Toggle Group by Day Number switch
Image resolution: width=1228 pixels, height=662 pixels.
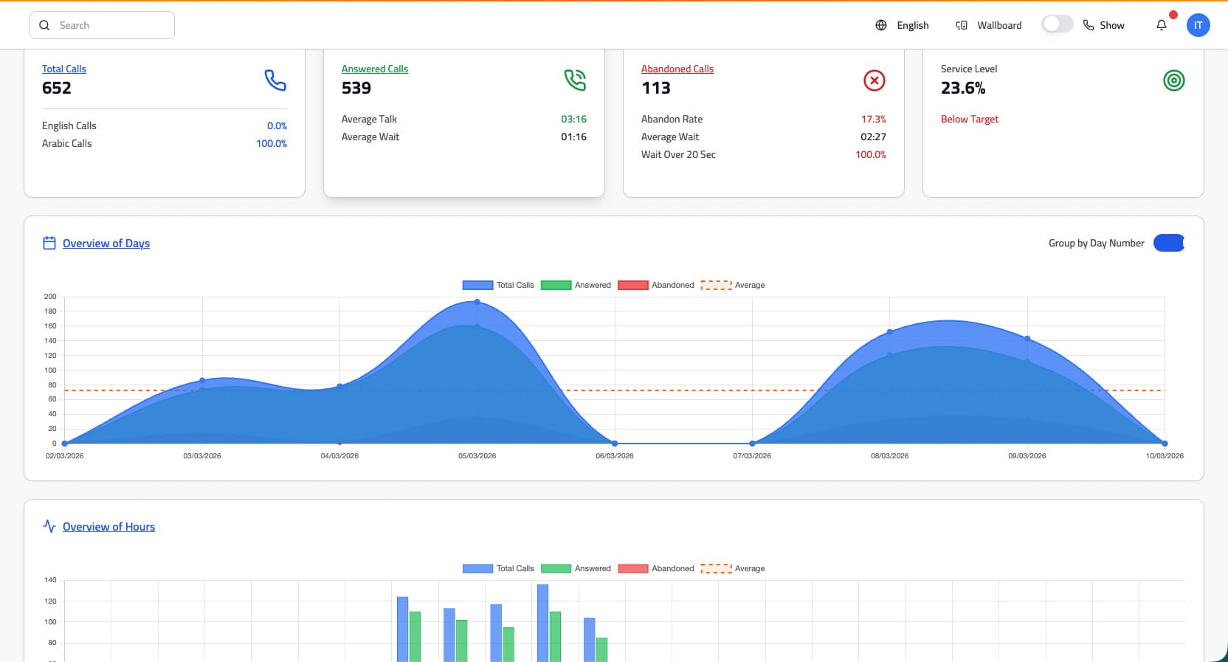click(x=1169, y=243)
